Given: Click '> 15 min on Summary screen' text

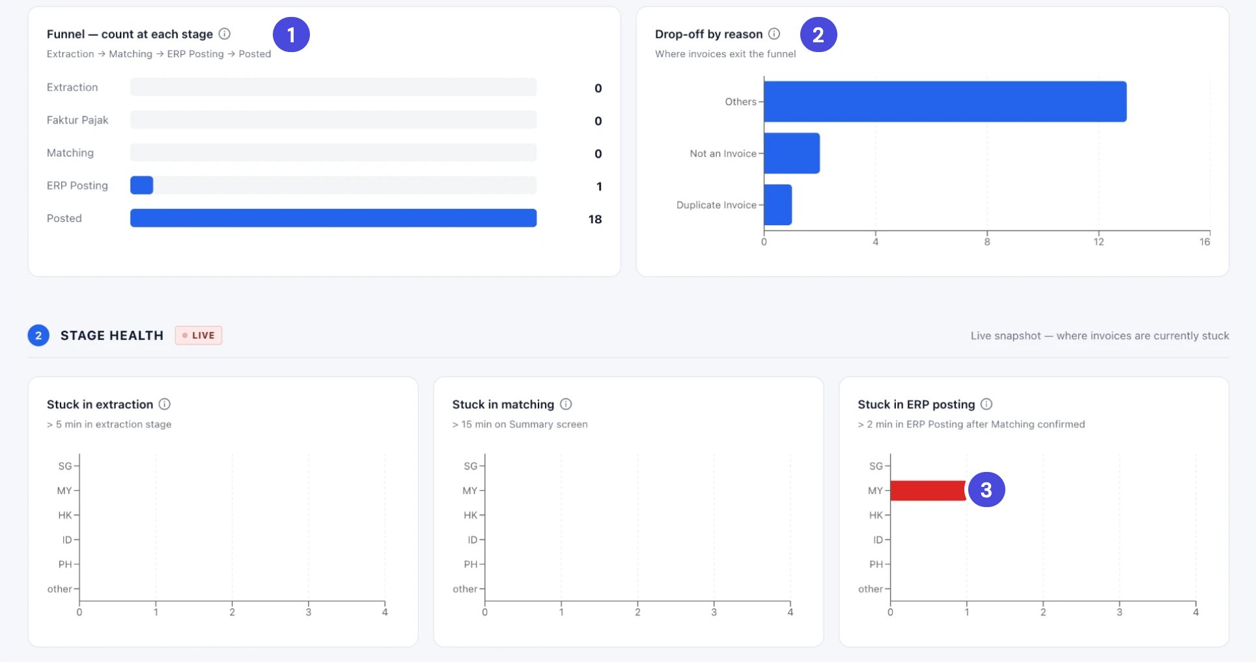Looking at the screenshot, I should point(520,424).
